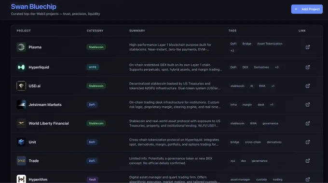Select the Unit project name
The image size is (328, 183).
(x=32, y=142)
